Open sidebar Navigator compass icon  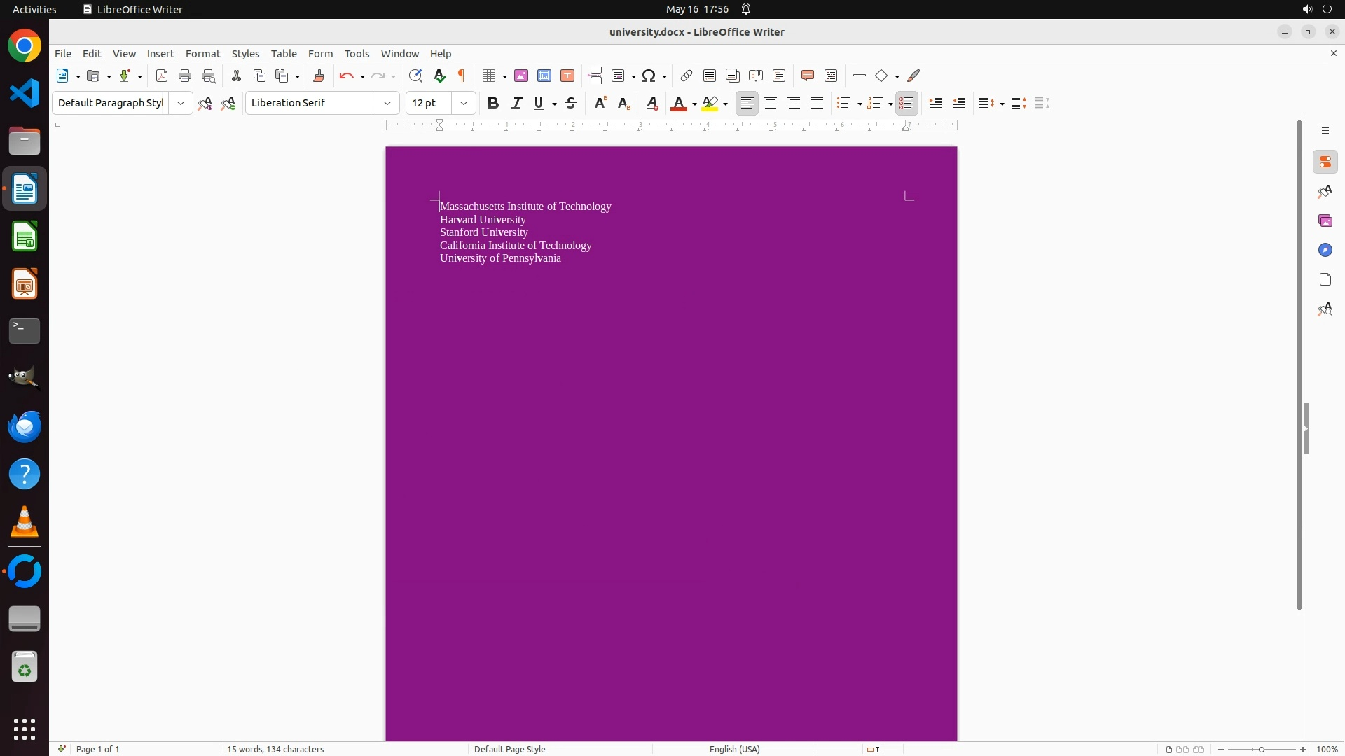coord(1325,251)
